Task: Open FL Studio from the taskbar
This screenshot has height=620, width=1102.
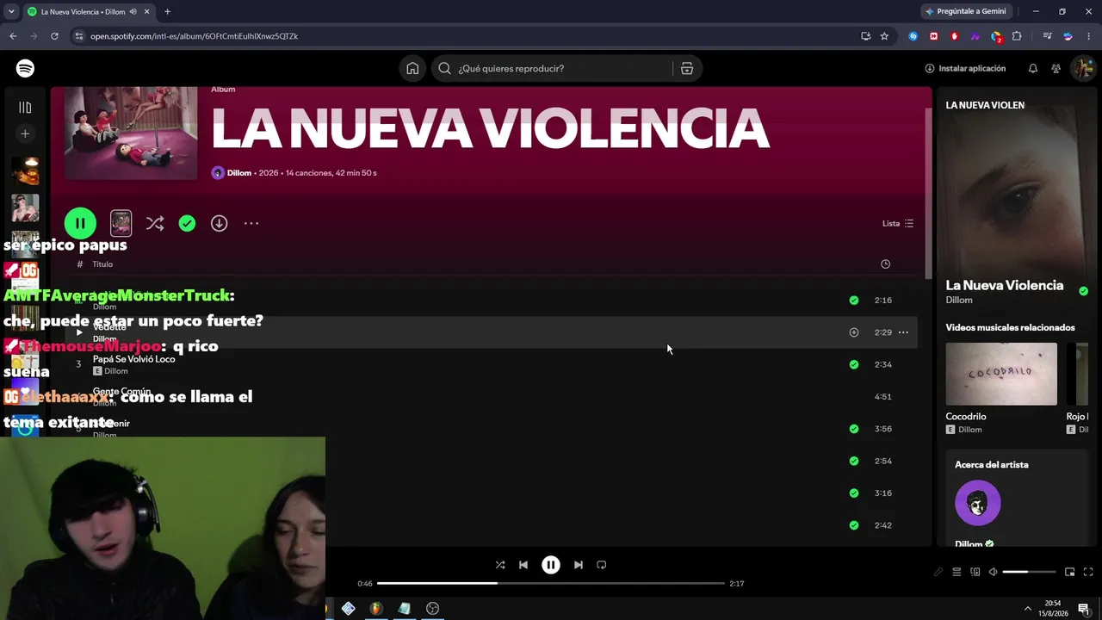Action: tap(375, 608)
